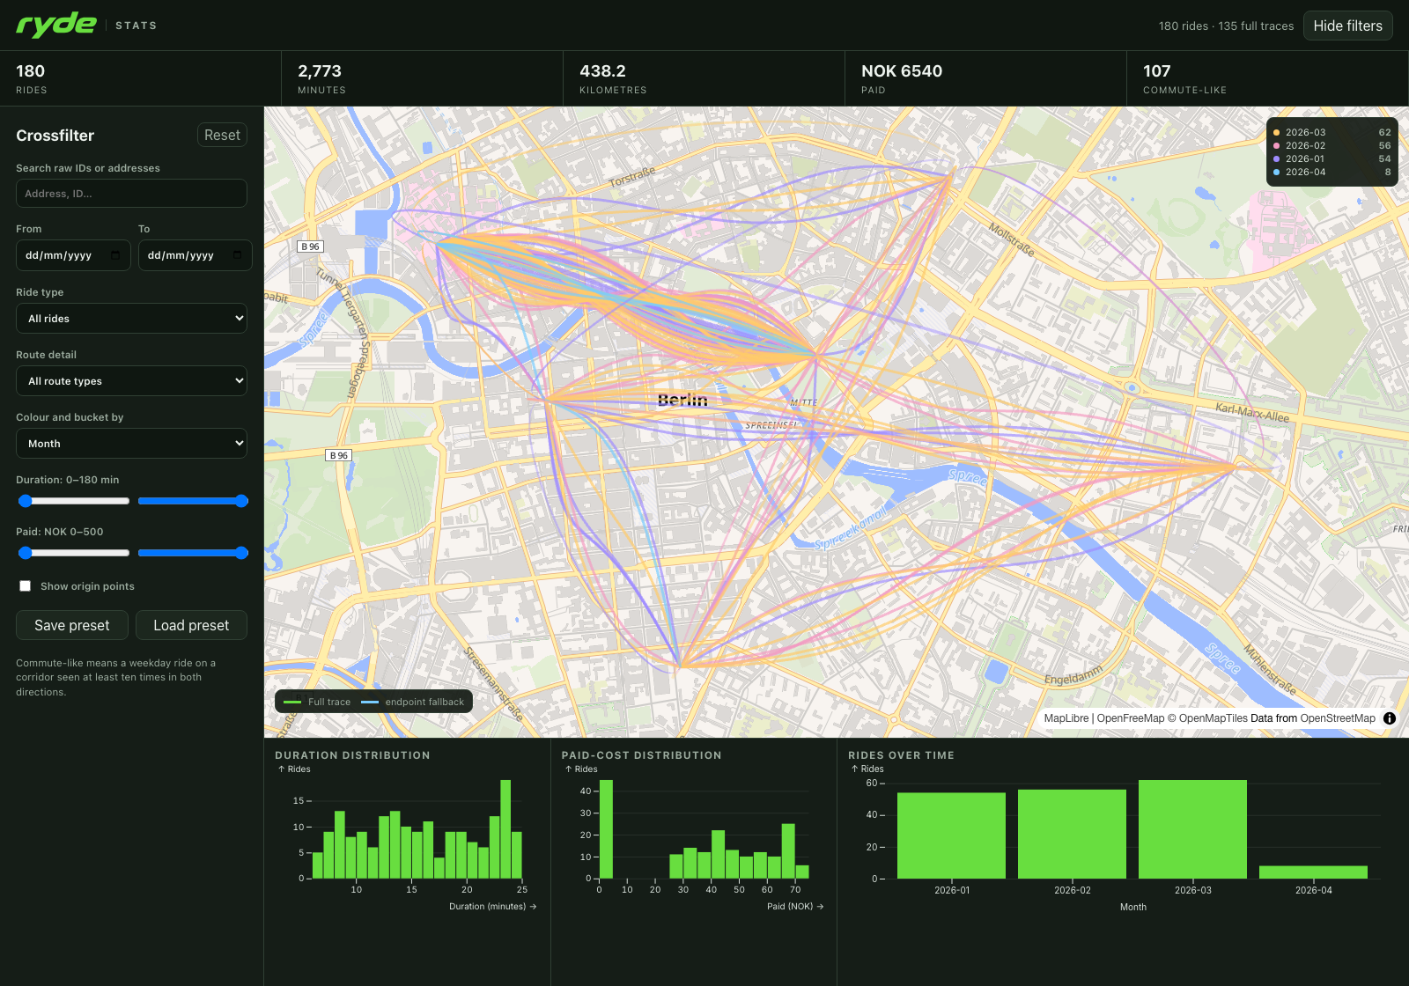Screen dimensions: 1409x986
Task: Click the 2,773 Minutes stat
Action: [423, 78]
